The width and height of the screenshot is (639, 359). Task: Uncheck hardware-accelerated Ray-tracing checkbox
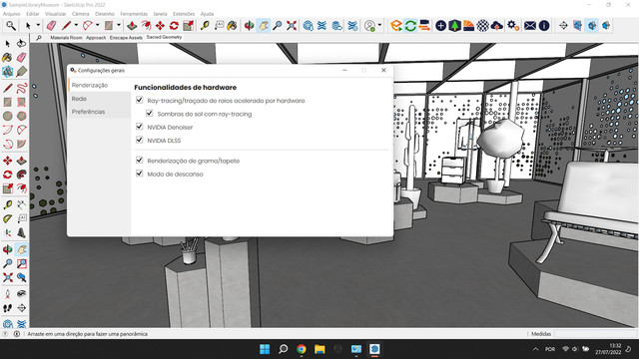tap(140, 100)
